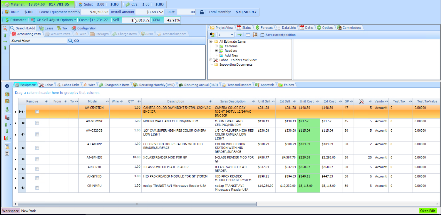Expand Labor - Folder Level View node
Screen dimensions: 441x215
point(211,60)
